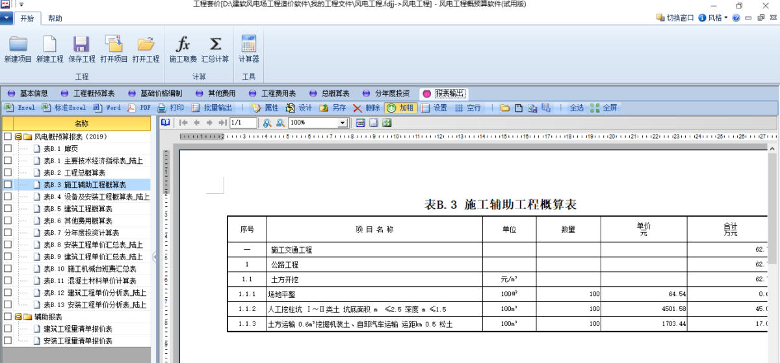Go to the 工程概预算表 tab
Screen dimensions: 780x363
point(88,94)
